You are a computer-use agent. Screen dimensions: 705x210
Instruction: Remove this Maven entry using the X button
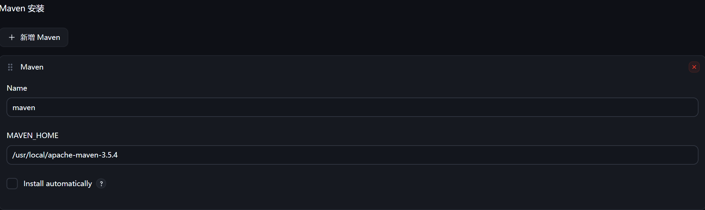[694, 67]
